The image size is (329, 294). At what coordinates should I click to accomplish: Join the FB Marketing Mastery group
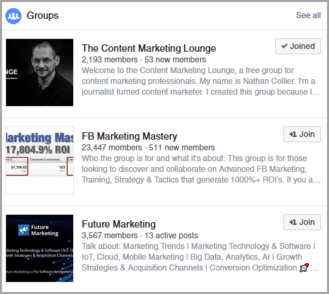(302, 134)
